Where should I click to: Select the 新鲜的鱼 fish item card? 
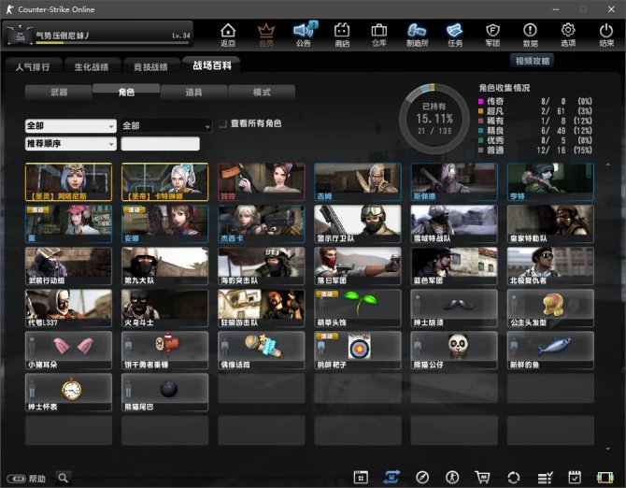pyautogui.click(x=550, y=351)
